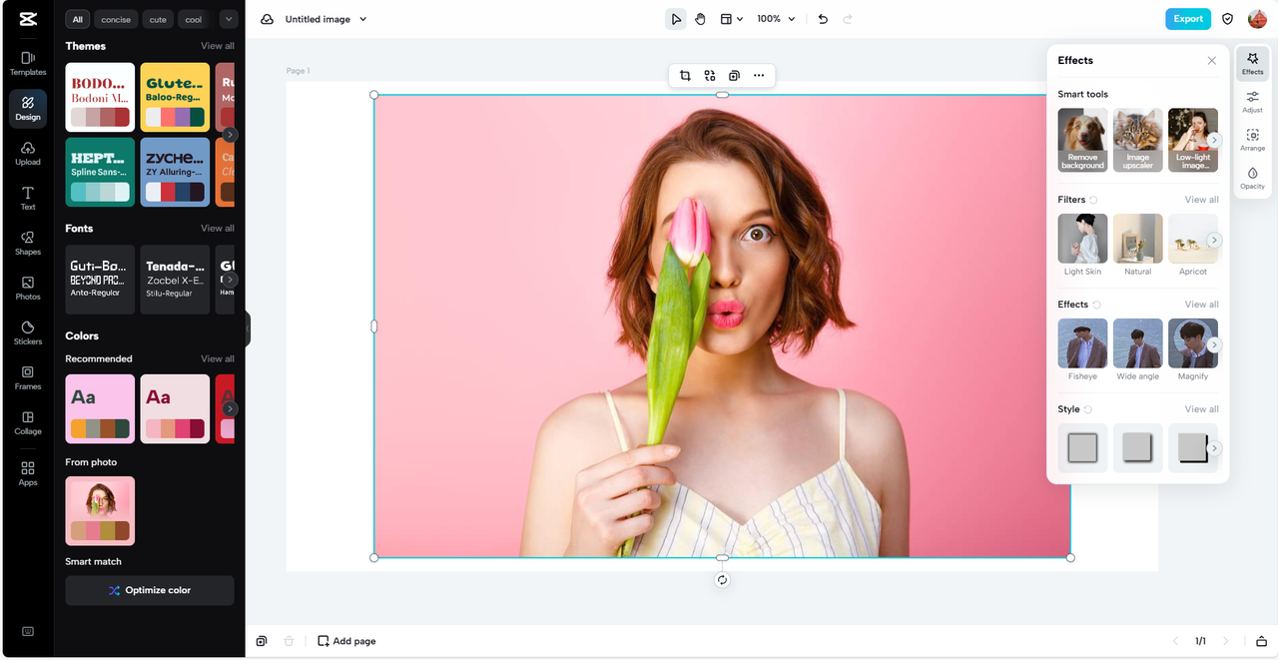1278x660 pixels.
Task: Click the cloud save icon
Action: [x=267, y=19]
